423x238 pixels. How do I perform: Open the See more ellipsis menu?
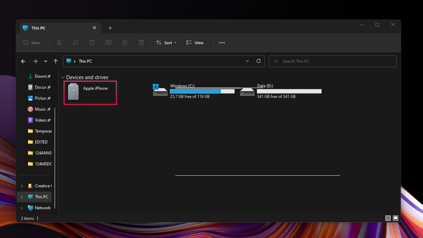coord(222,42)
